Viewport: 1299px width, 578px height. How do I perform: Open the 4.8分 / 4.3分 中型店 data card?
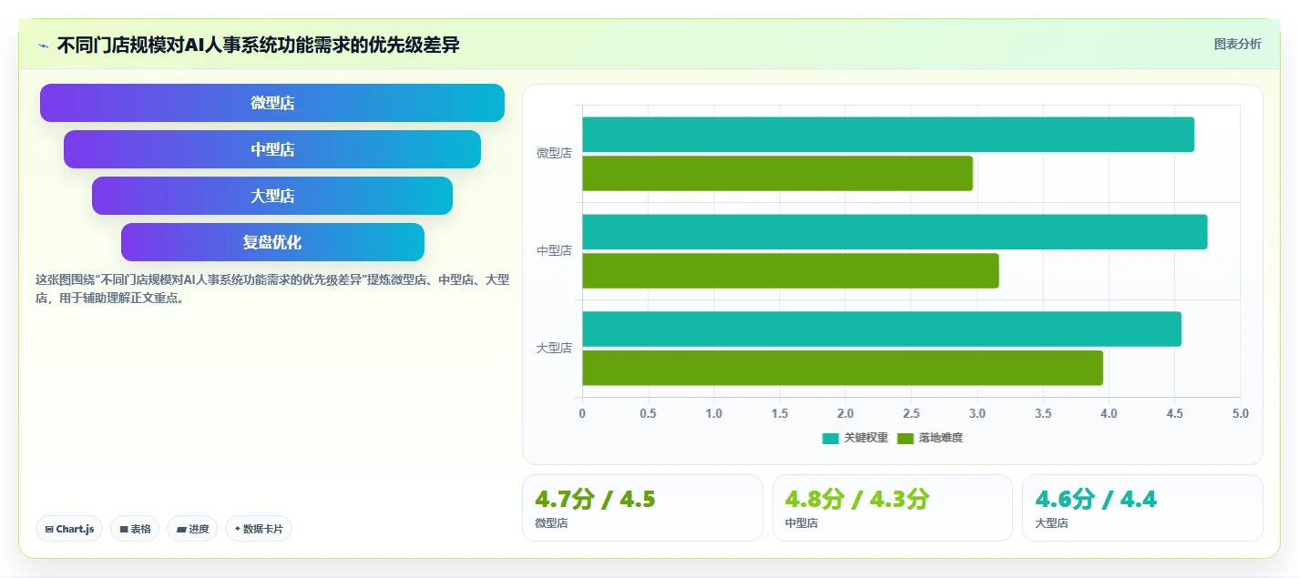[x=892, y=508]
